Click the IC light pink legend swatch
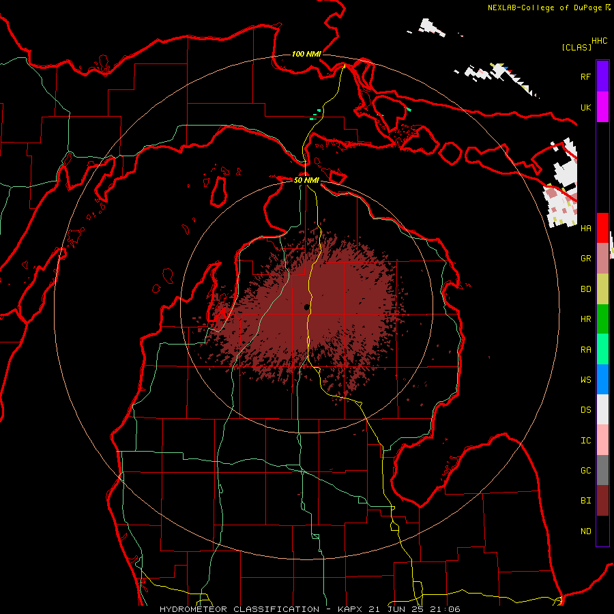Viewport: 614px width, 614px height. 602,440
